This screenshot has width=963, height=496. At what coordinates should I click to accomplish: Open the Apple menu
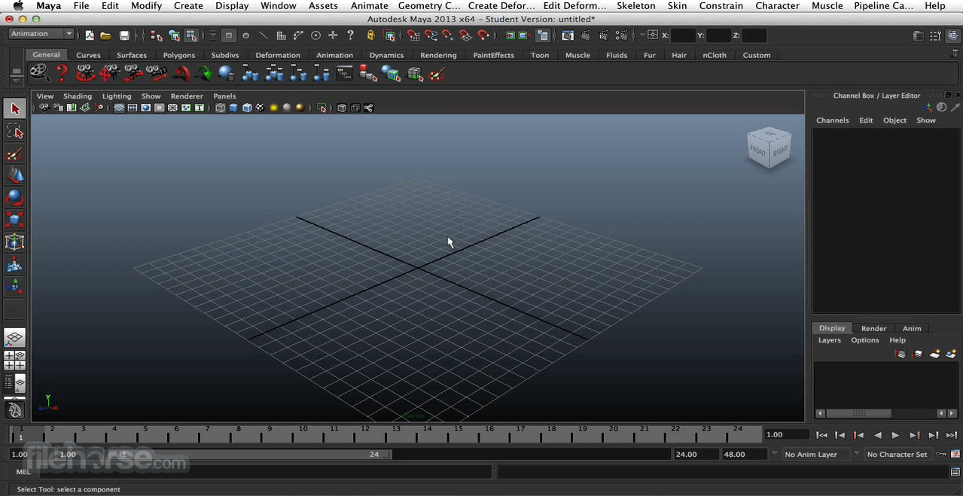(18, 5)
